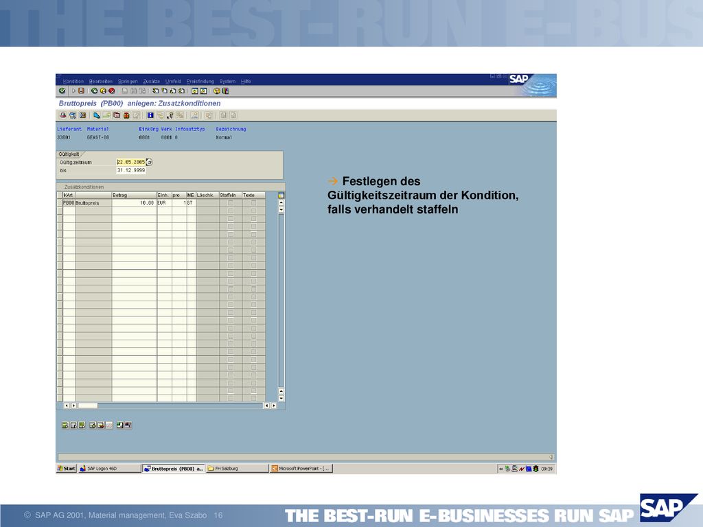Click the horizontal scroll-right arrow at table end
The width and height of the screenshot is (703, 527).
(273, 406)
